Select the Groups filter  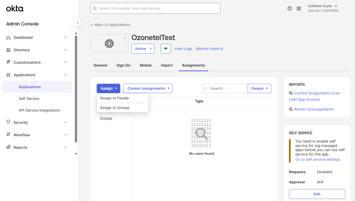[x=106, y=118]
